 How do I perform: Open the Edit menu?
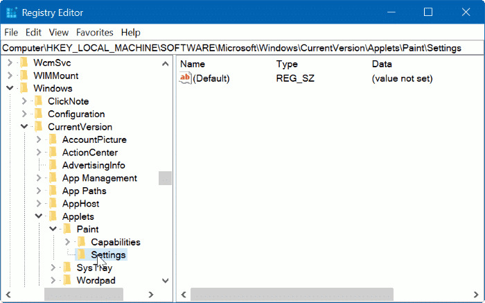pyautogui.click(x=33, y=33)
